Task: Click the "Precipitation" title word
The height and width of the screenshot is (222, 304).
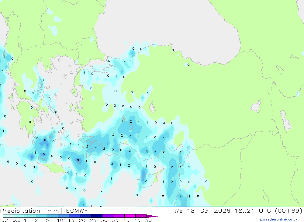Action: [x=20, y=211]
